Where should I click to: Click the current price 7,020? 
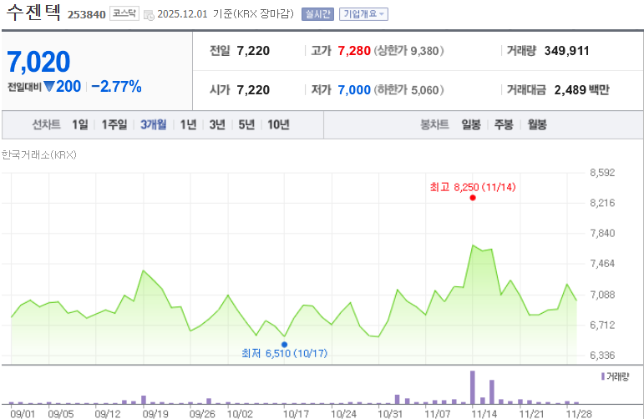38,62
